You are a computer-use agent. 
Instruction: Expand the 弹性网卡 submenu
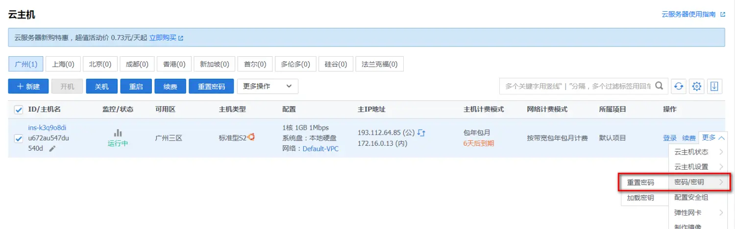coord(721,212)
